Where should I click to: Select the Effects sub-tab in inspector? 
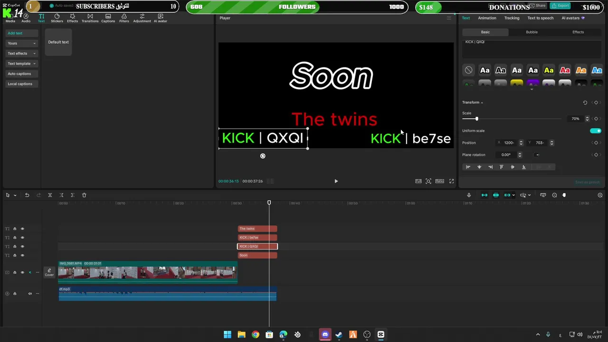[578, 32]
